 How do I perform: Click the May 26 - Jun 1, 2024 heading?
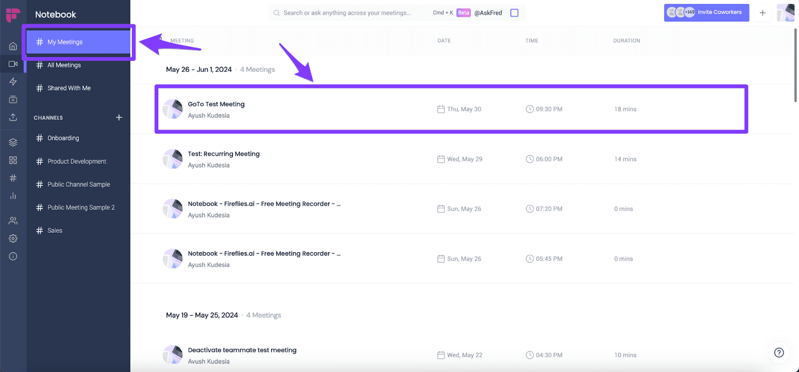pos(199,69)
